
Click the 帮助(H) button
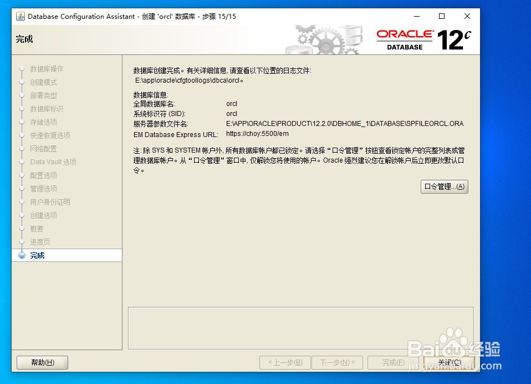[x=42, y=362]
